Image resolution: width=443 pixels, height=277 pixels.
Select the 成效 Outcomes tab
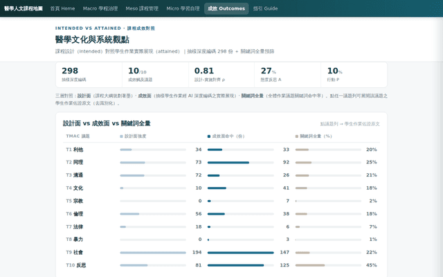pos(226,8)
